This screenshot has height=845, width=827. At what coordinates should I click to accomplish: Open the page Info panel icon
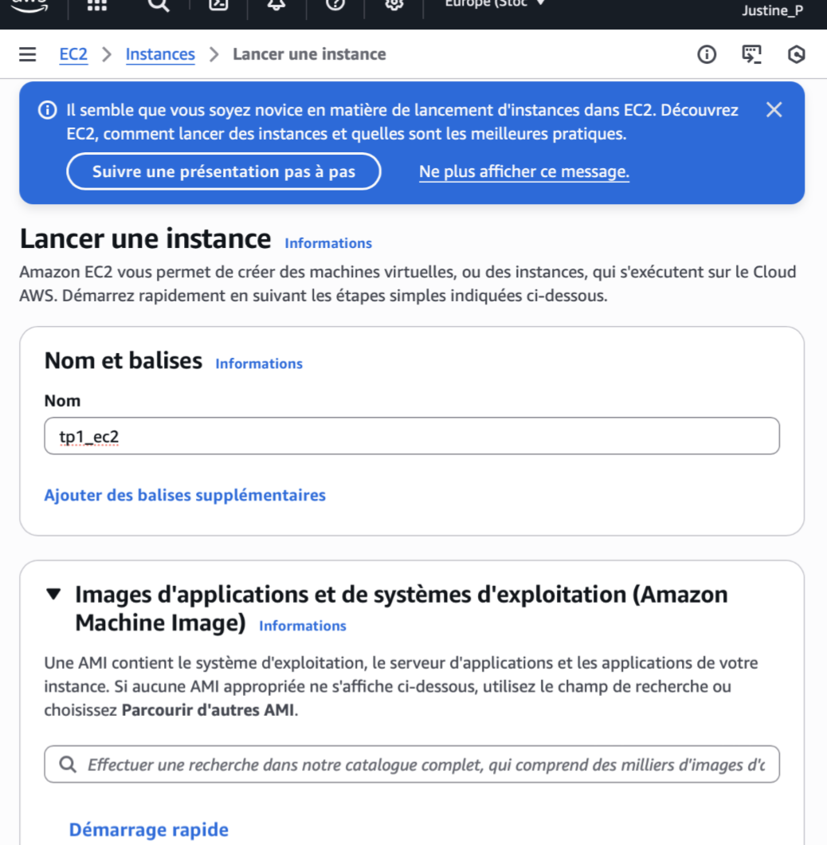coord(706,54)
